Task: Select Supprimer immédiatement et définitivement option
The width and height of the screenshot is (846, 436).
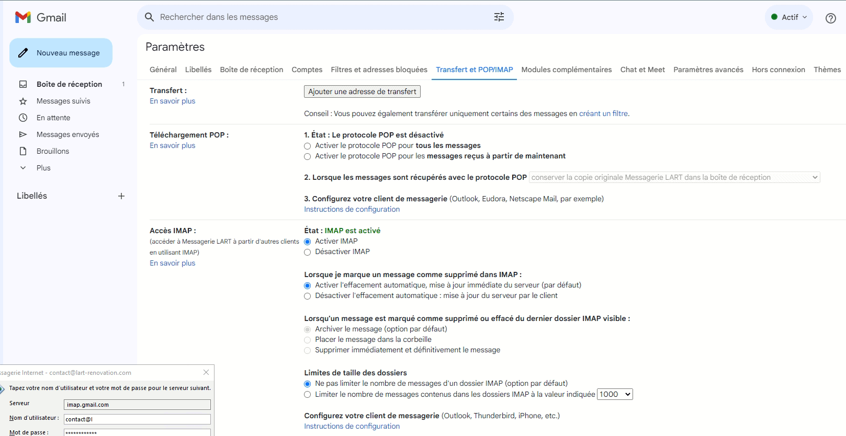Action: pos(308,350)
